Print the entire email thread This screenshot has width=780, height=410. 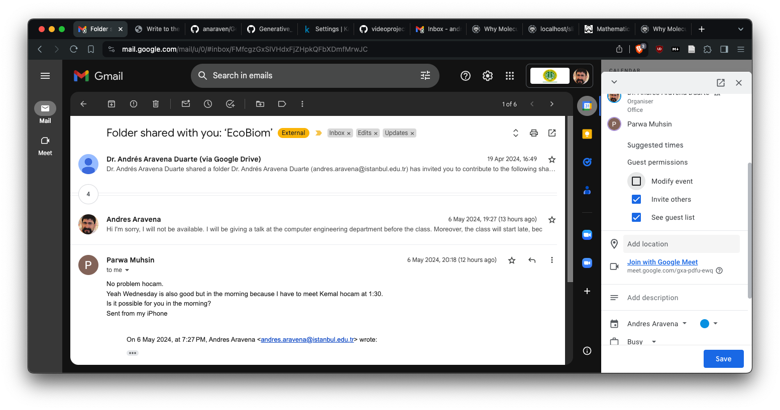click(x=534, y=133)
